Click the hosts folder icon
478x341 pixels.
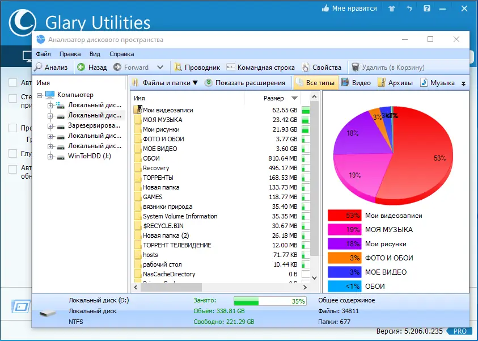click(138, 255)
